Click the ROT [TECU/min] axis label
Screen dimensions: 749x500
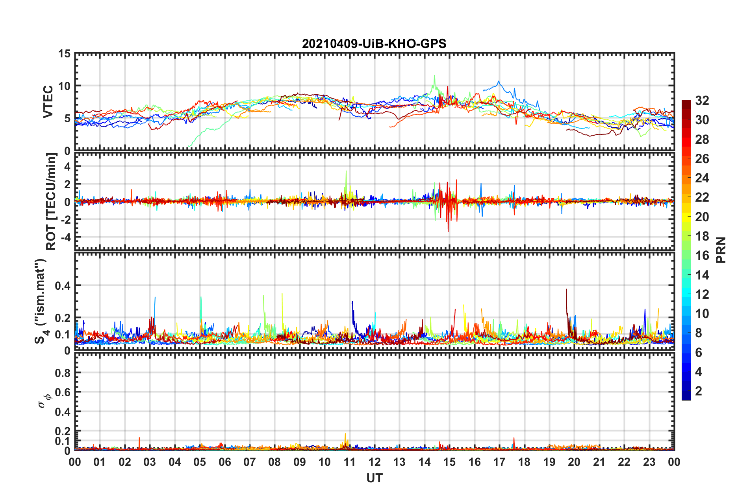tap(51, 202)
